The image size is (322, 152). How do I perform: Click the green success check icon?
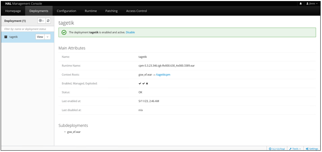[x=64, y=32]
